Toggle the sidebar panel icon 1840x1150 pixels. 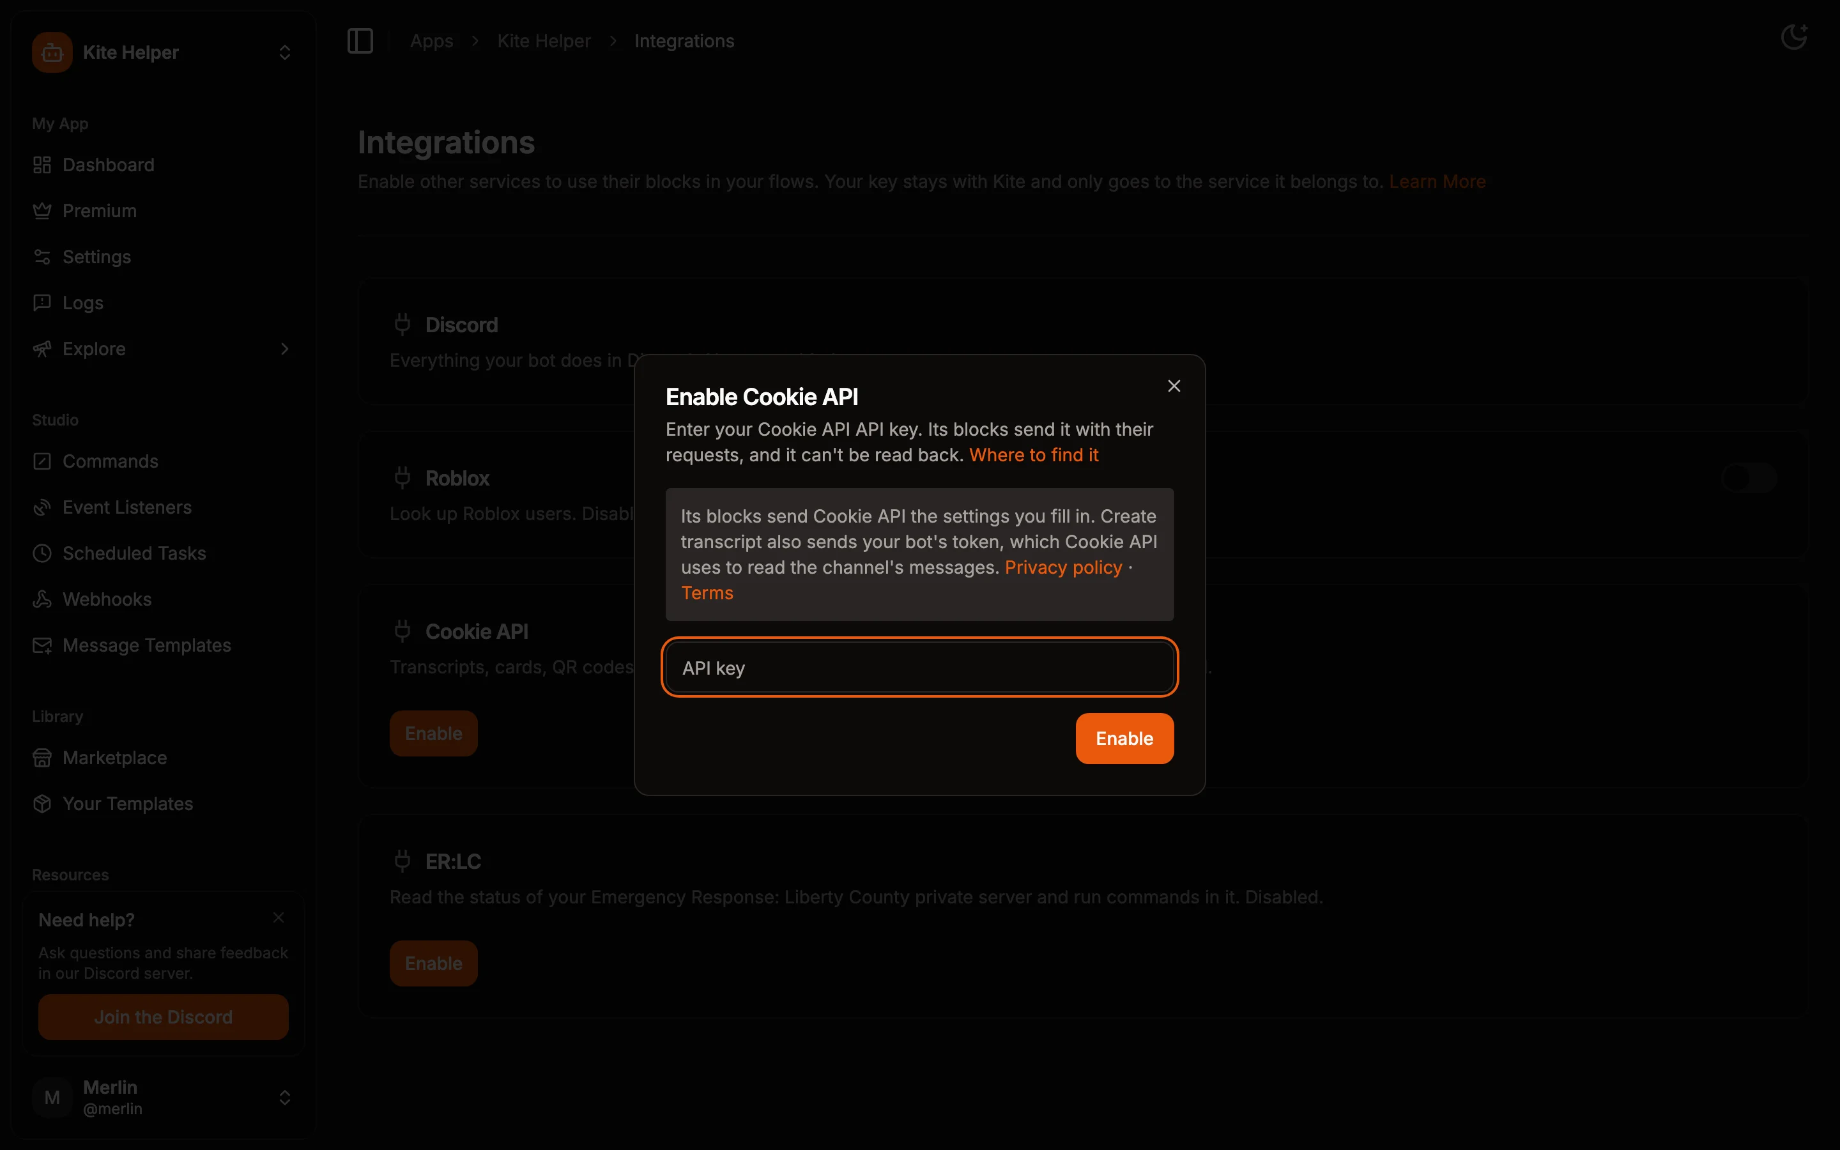pyautogui.click(x=360, y=41)
